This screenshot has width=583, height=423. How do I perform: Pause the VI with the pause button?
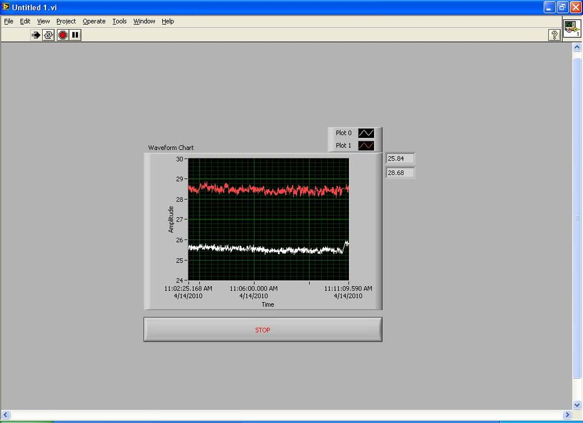pos(75,35)
